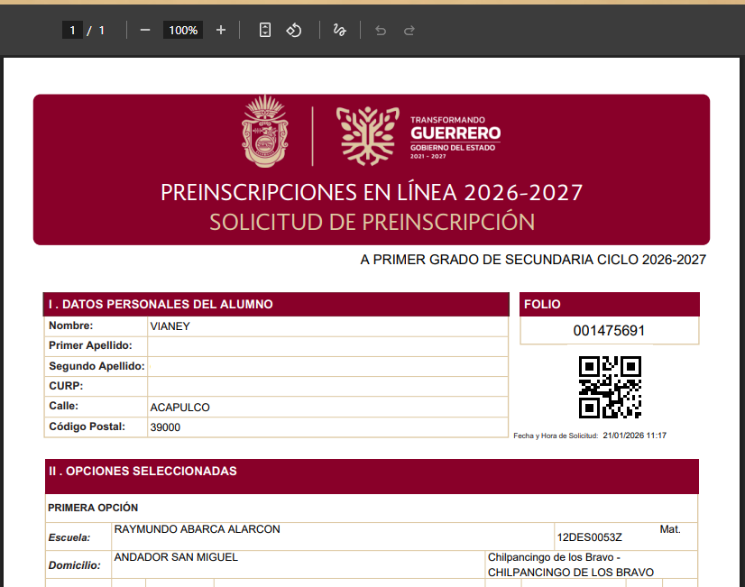
Task: Click the school code 12DES0053Z
Action: coord(590,537)
